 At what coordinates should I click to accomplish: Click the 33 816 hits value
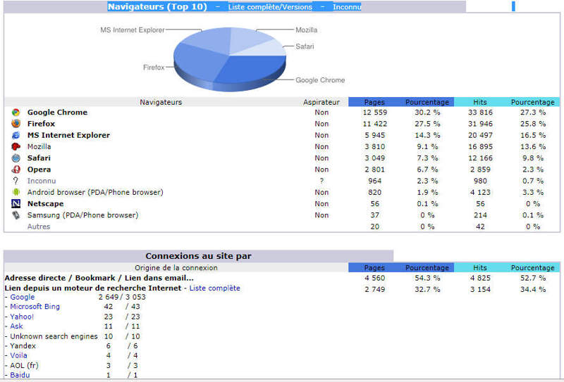point(480,113)
